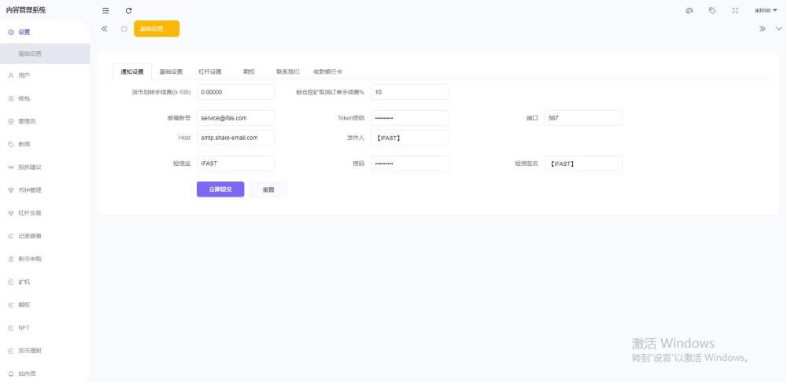Open the theme palette icon
The height and width of the screenshot is (383, 787).
689,10
